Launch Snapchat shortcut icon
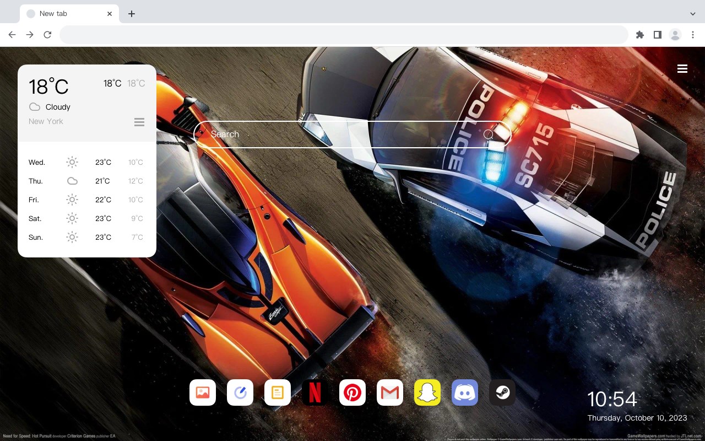705x441 pixels. click(x=427, y=392)
